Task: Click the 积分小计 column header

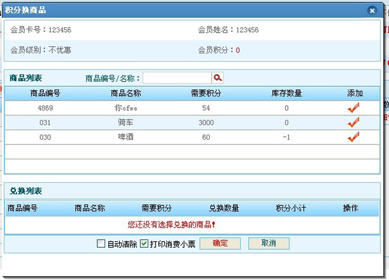Action: 291,208
